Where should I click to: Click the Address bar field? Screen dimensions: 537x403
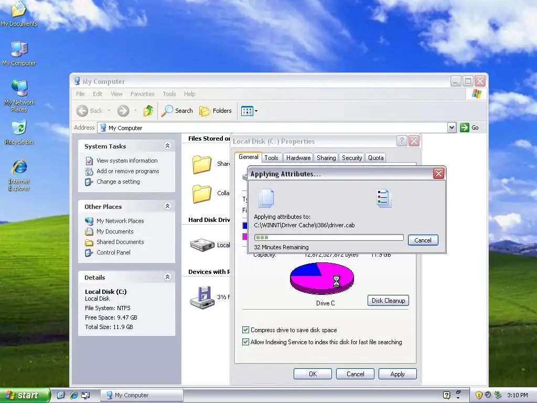coord(276,128)
